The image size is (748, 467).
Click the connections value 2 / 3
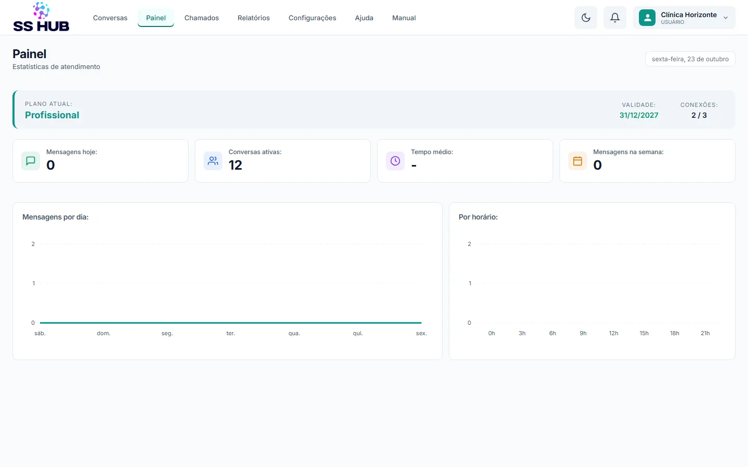pos(699,115)
